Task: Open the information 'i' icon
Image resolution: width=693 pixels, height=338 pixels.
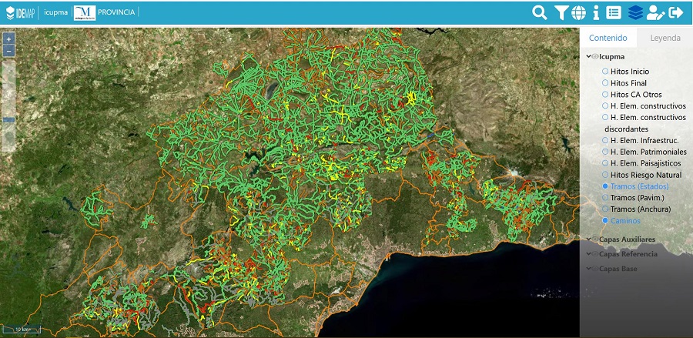Action: [596, 13]
